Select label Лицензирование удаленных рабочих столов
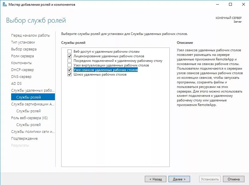The height and width of the screenshot is (185, 249). 109,56
